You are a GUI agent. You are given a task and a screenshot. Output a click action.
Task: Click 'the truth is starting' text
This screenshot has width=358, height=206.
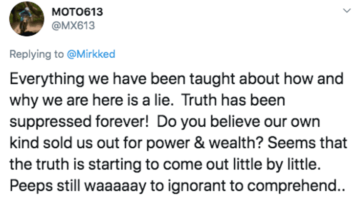tap(75, 165)
